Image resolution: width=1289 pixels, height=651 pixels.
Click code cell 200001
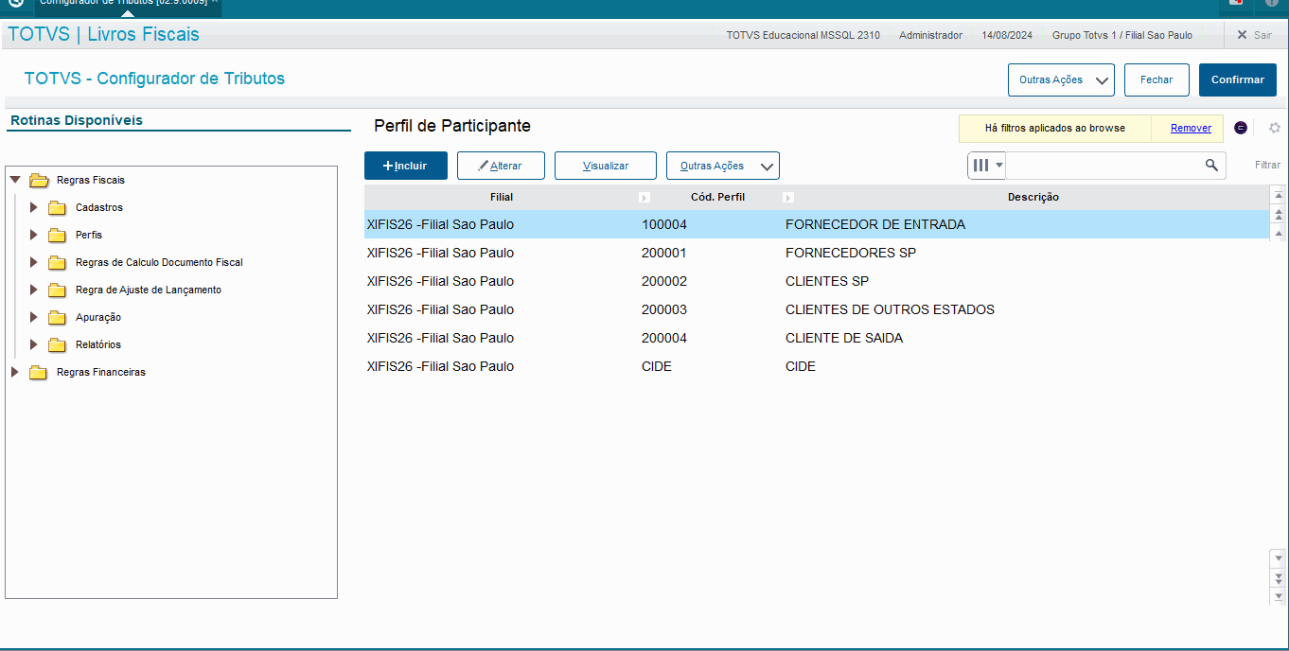(664, 253)
